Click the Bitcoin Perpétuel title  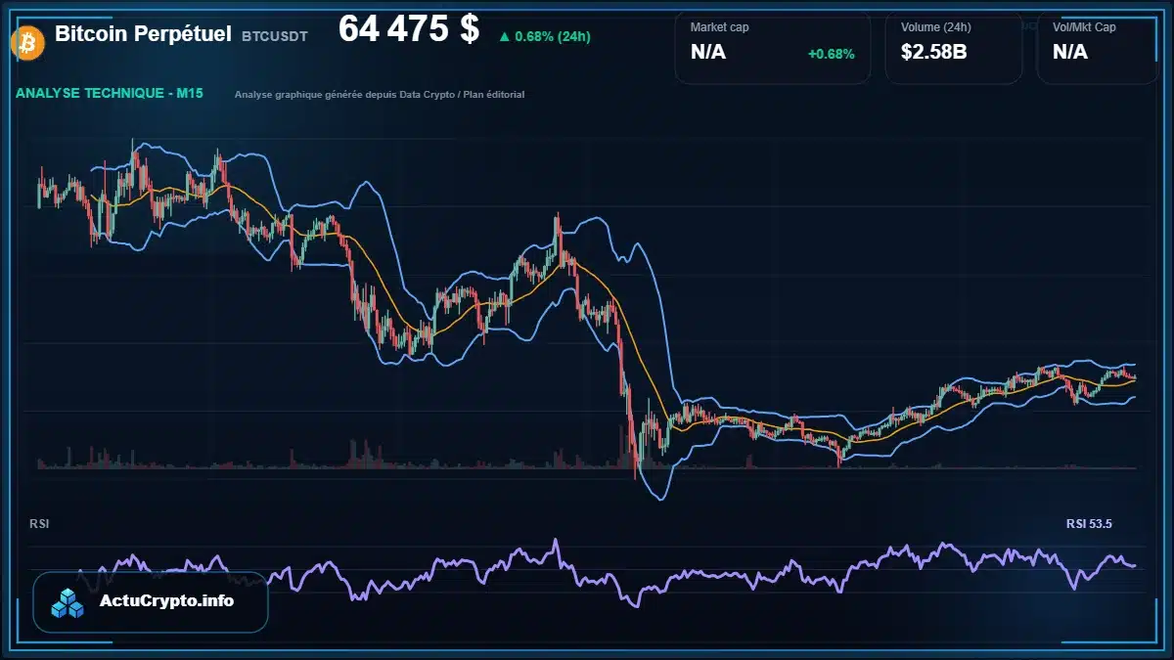(143, 34)
